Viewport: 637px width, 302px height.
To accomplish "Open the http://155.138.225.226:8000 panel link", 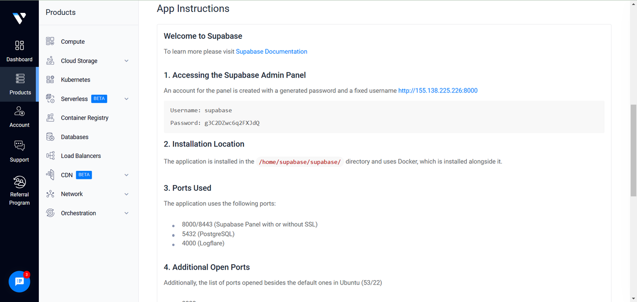I will [438, 90].
